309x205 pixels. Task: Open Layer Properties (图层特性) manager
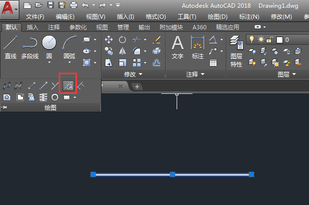[x=236, y=51]
